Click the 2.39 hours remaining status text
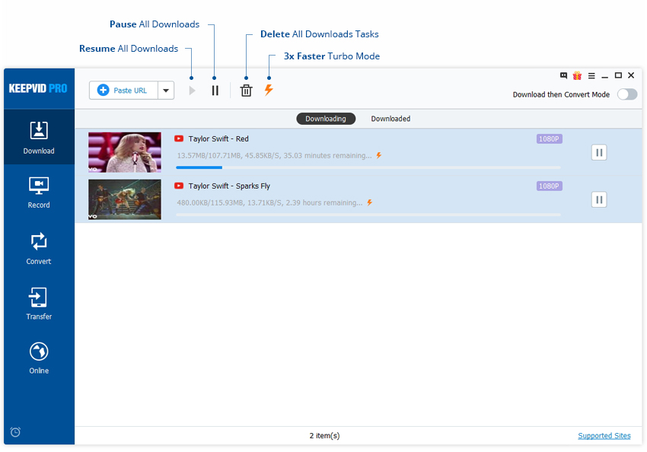The height and width of the screenshot is (452, 647). [x=269, y=202]
